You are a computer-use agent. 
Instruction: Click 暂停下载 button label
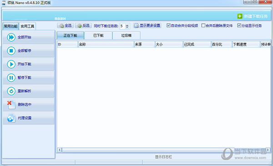[25, 78]
